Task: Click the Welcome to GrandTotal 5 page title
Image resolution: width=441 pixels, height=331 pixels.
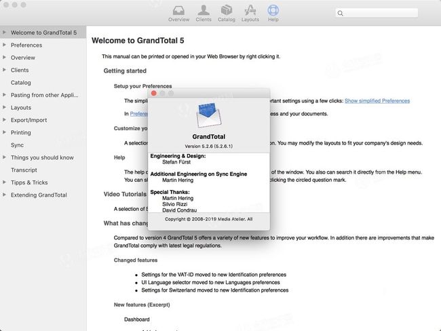Action: click(138, 41)
